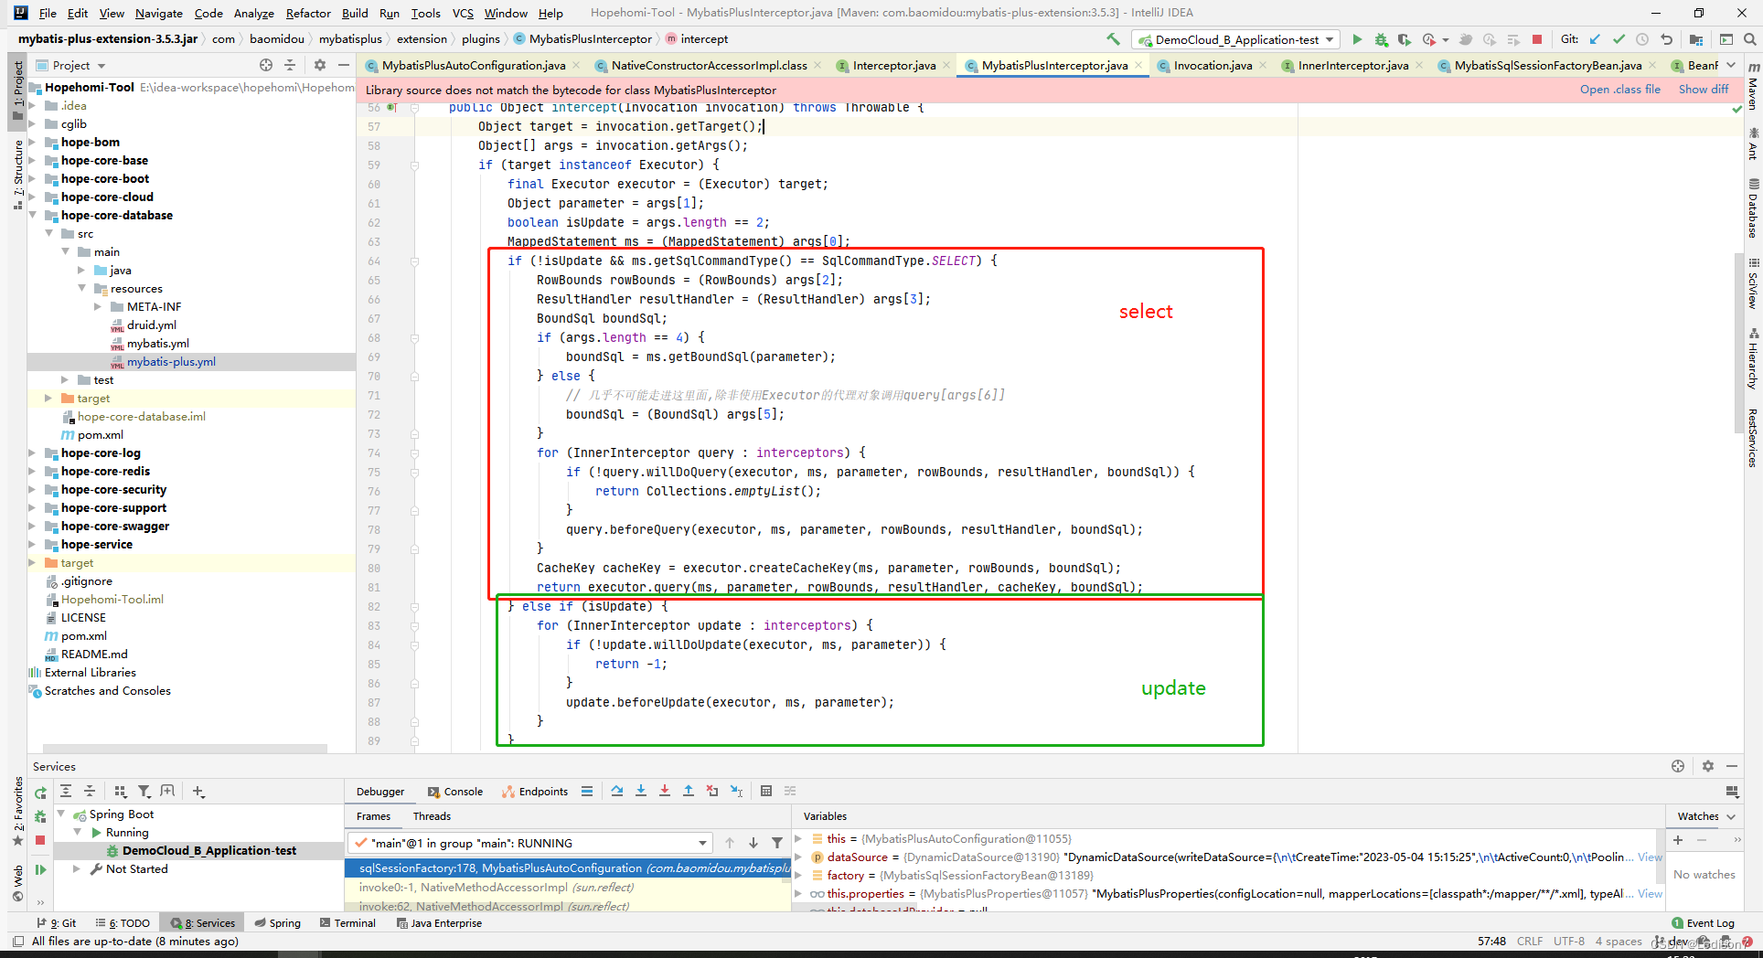Run DemoCloud_B_Application-test with the green play icon
The height and width of the screenshot is (958, 1763).
(1357, 39)
